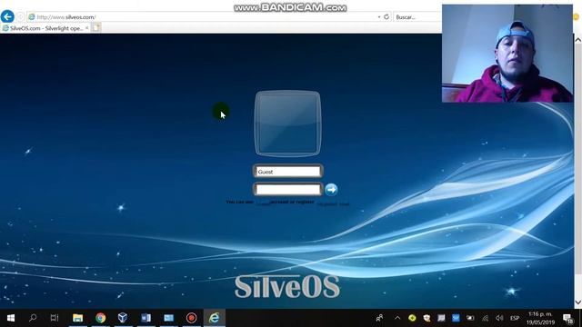Click the browser forward arrow button

point(20,16)
